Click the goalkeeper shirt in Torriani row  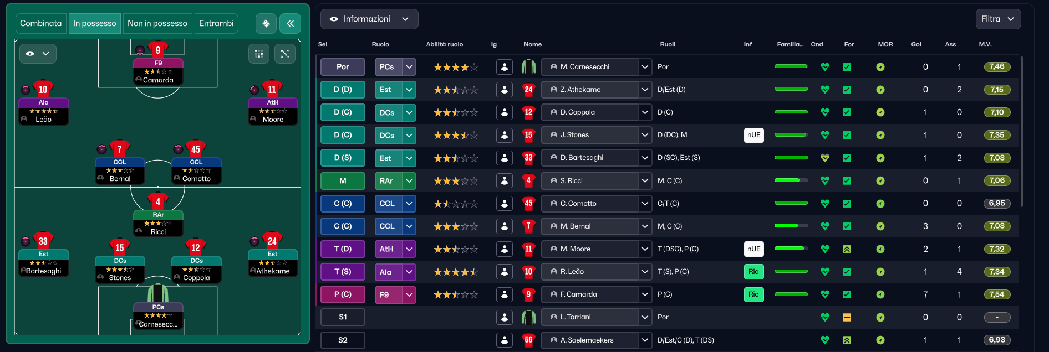pyautogui.click(x=528, y=317)
